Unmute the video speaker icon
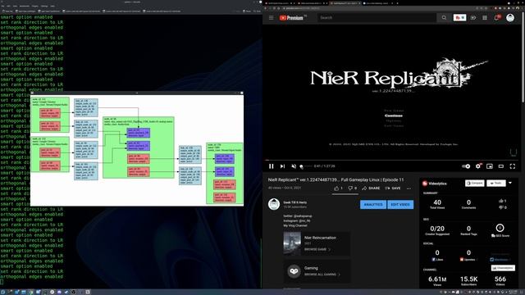This screenshot has width=525, height=295. click(x=294, y=166)
